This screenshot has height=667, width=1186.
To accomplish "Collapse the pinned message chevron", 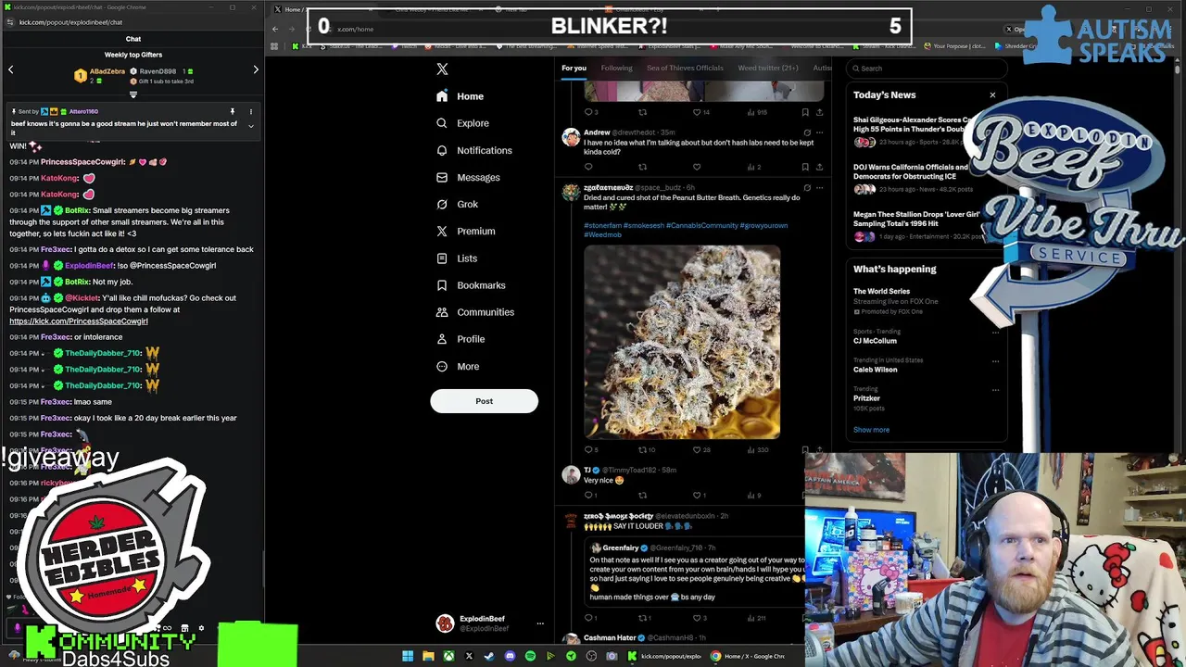I will (250, 125).
